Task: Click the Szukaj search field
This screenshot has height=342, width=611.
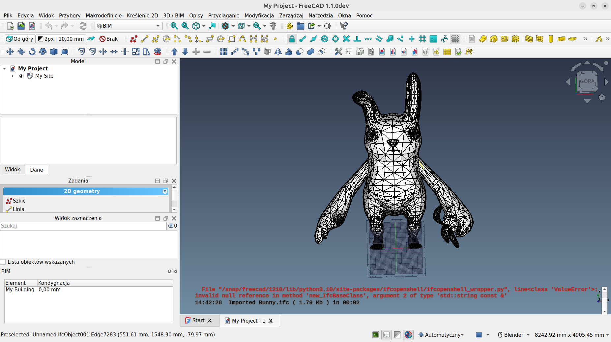Action: coord(83,226)
